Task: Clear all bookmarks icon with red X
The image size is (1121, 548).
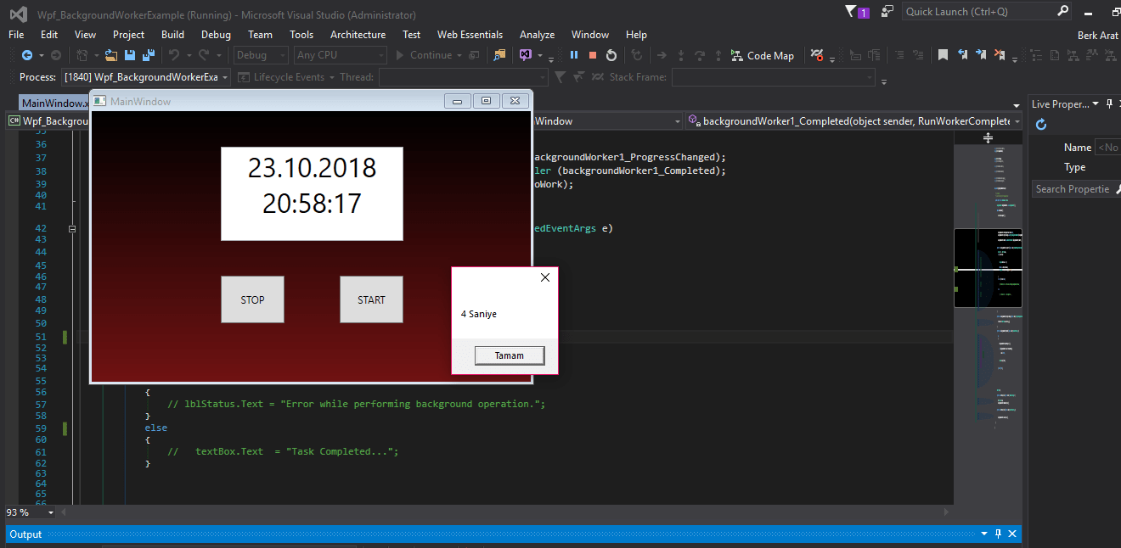Action: [1000, 55]
